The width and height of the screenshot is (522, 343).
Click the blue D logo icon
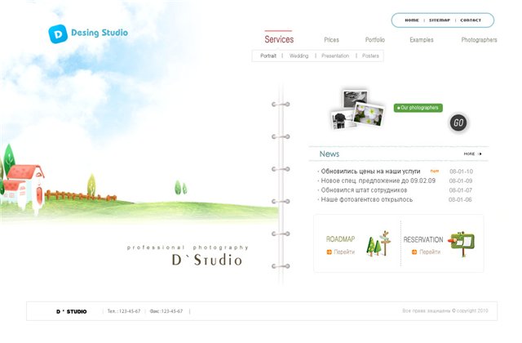(58, 34)
